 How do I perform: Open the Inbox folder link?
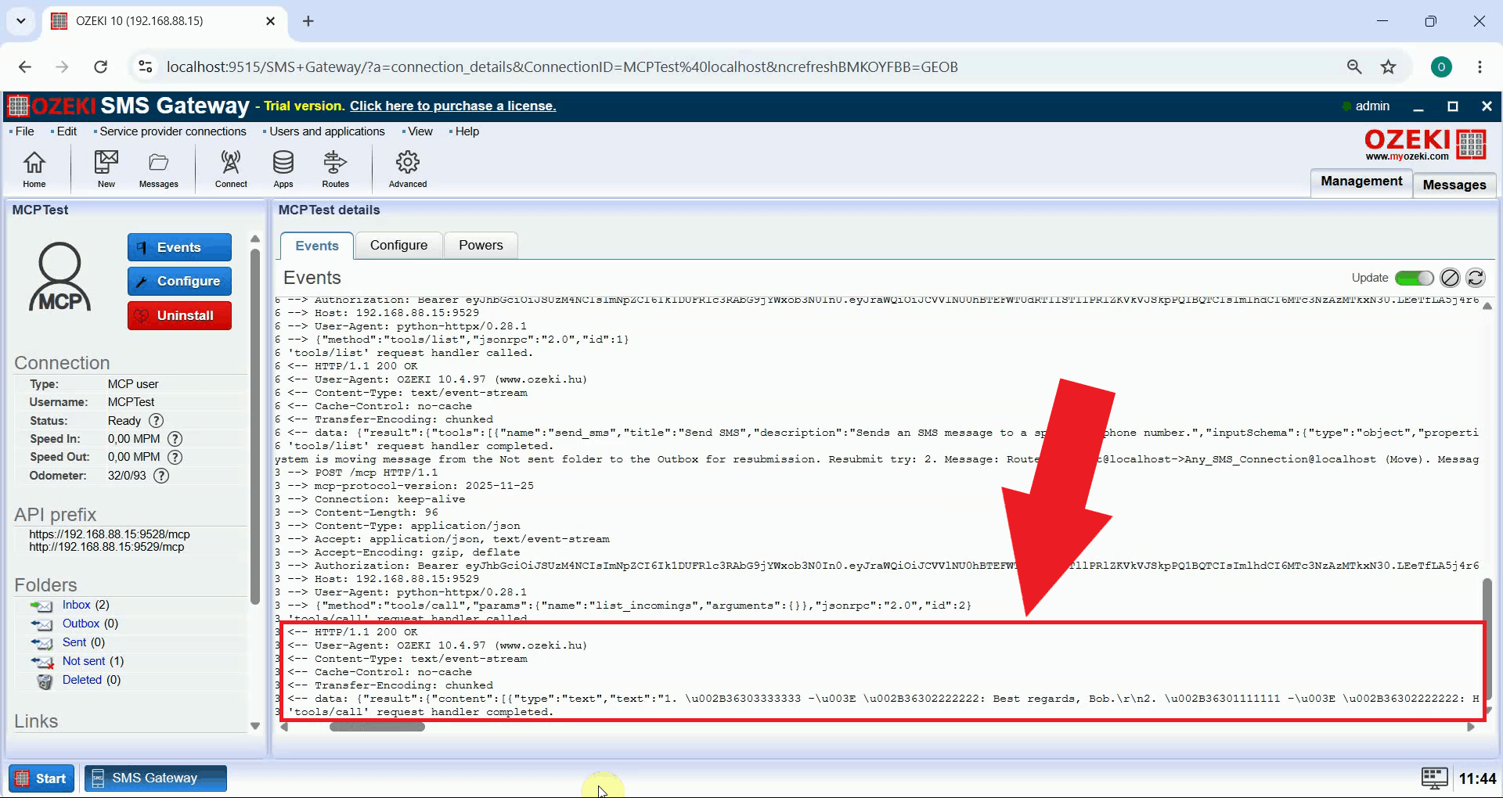[x=77, y=605]
